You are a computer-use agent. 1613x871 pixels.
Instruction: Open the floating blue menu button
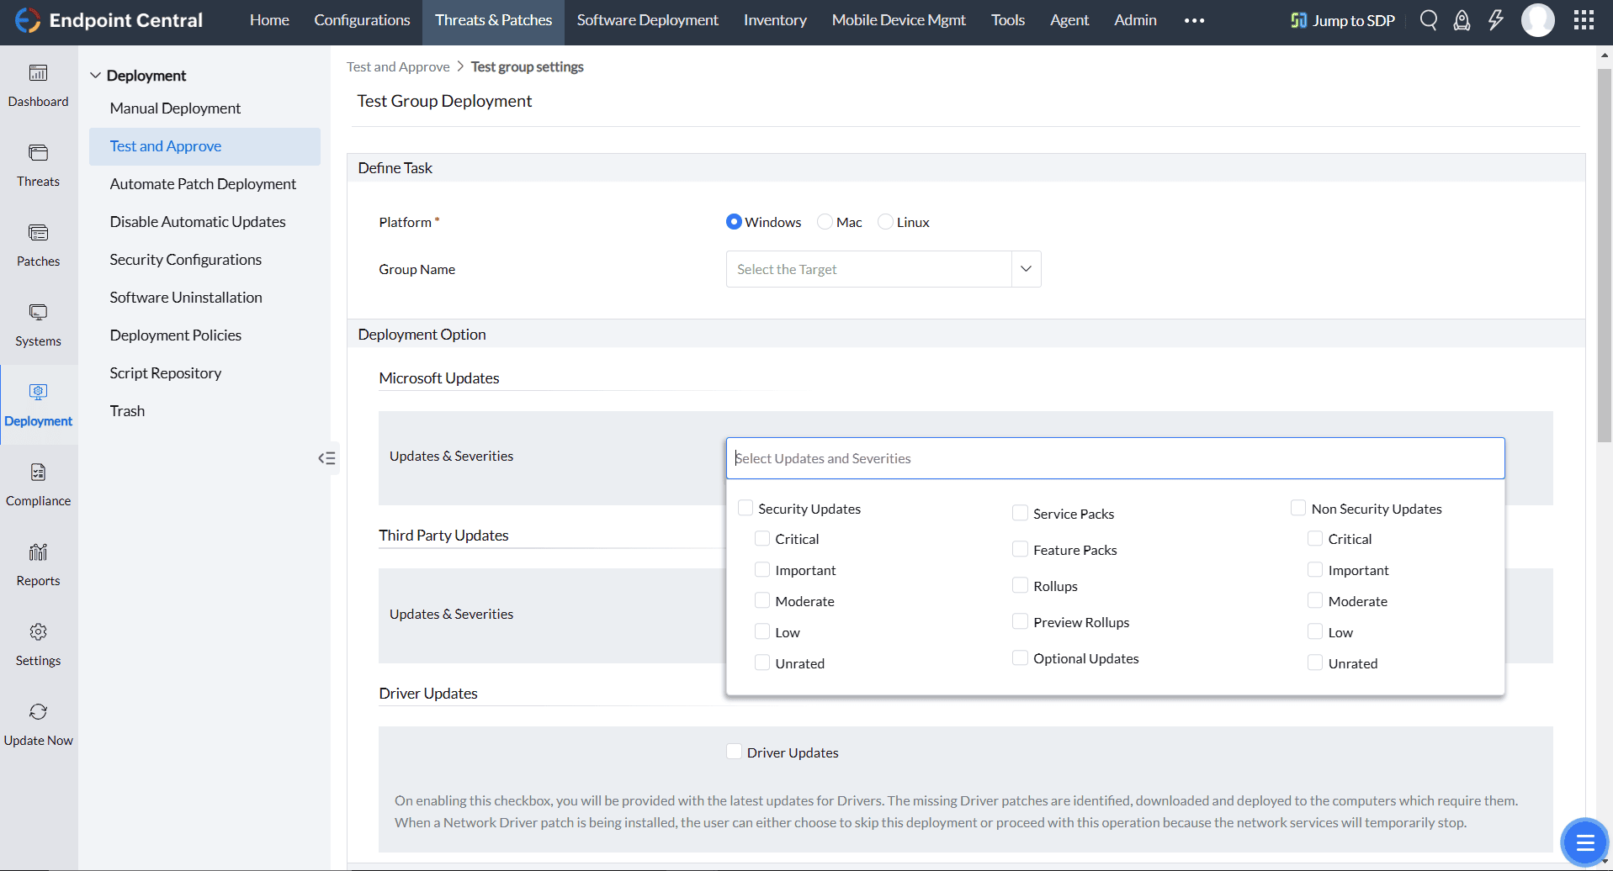1585,842
